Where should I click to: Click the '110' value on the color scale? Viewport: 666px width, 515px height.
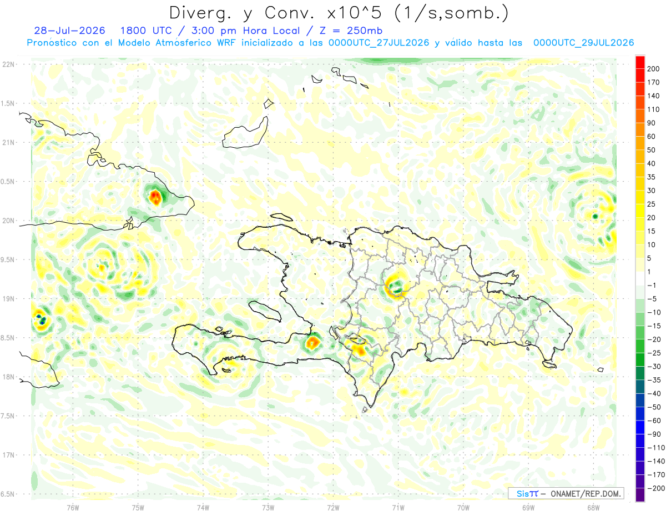pyautogui.click(x=653, y=109)
